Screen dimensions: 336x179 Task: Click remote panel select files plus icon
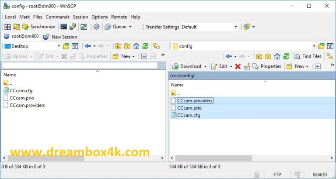[x=318, y=66]
